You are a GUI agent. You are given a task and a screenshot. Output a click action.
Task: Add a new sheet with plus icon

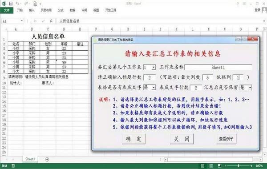point(47,159)
